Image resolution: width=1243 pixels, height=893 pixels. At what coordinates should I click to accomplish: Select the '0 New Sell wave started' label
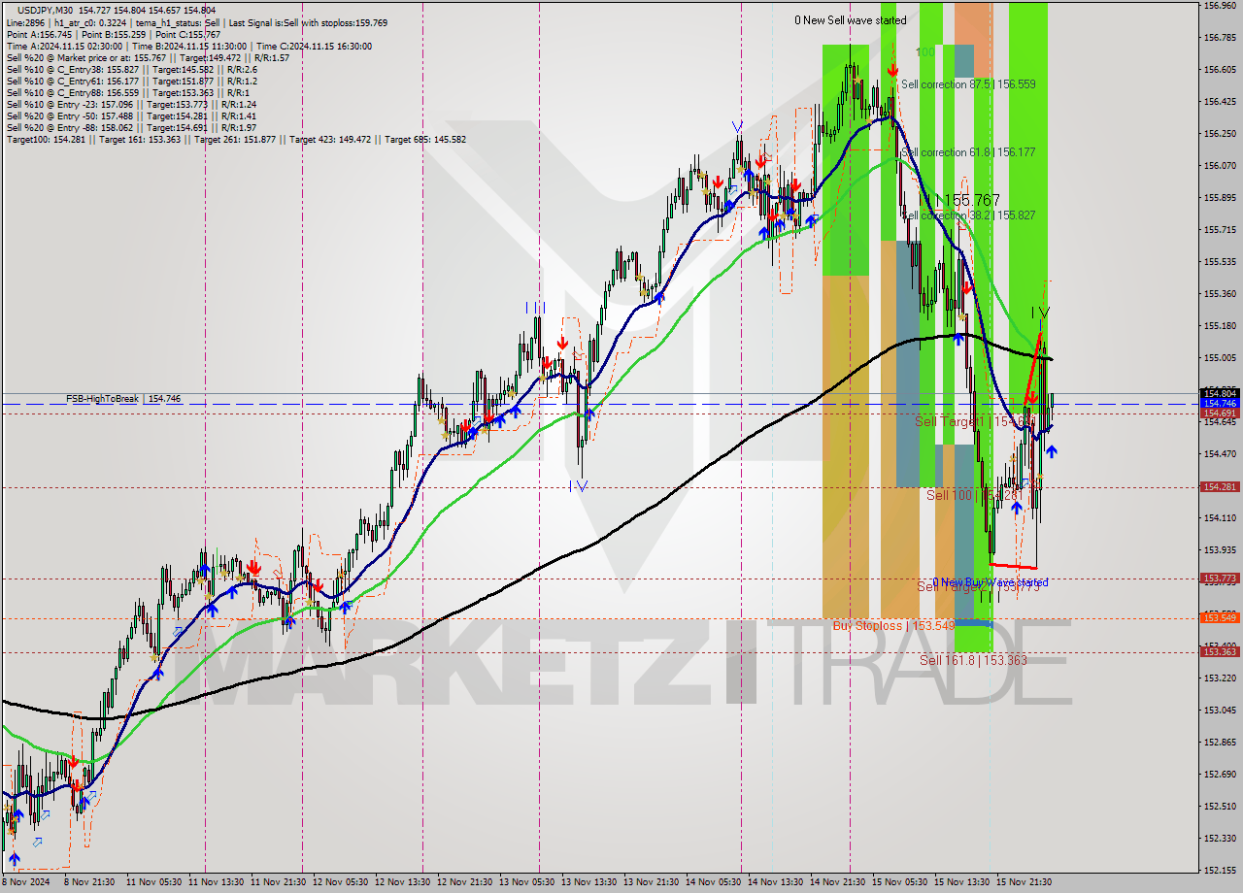(851, 19)
